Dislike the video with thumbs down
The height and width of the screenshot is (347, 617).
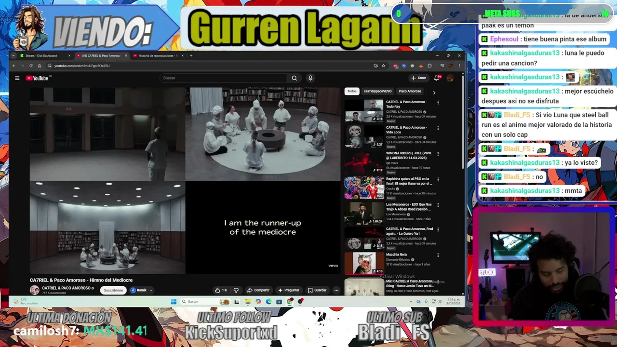click(x=236, y=290)
